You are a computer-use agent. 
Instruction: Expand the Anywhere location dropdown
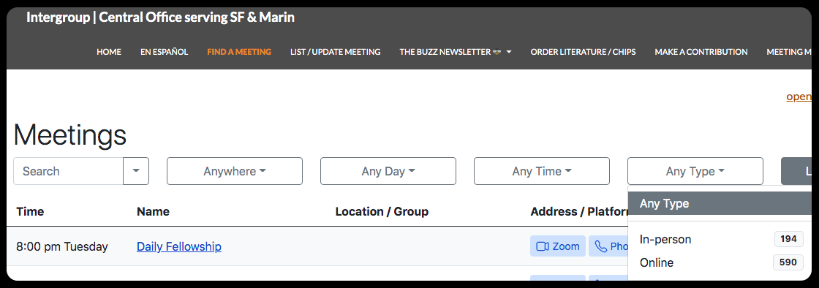pyautogui.click(x=235, y=171)
